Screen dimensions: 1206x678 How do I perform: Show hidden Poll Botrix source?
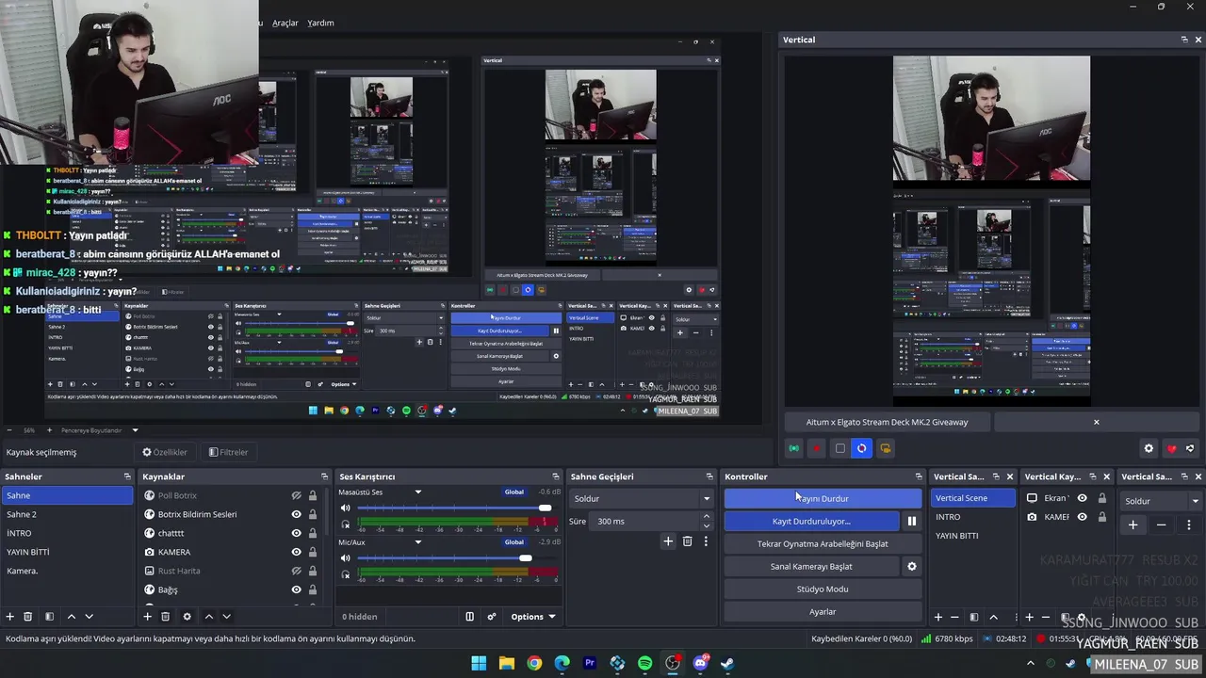(x=296, y=495)
